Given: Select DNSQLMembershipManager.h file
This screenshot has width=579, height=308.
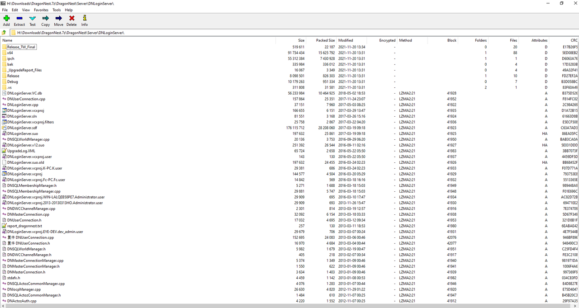Looking at the screenshot, I should click(x=32, y=185).
